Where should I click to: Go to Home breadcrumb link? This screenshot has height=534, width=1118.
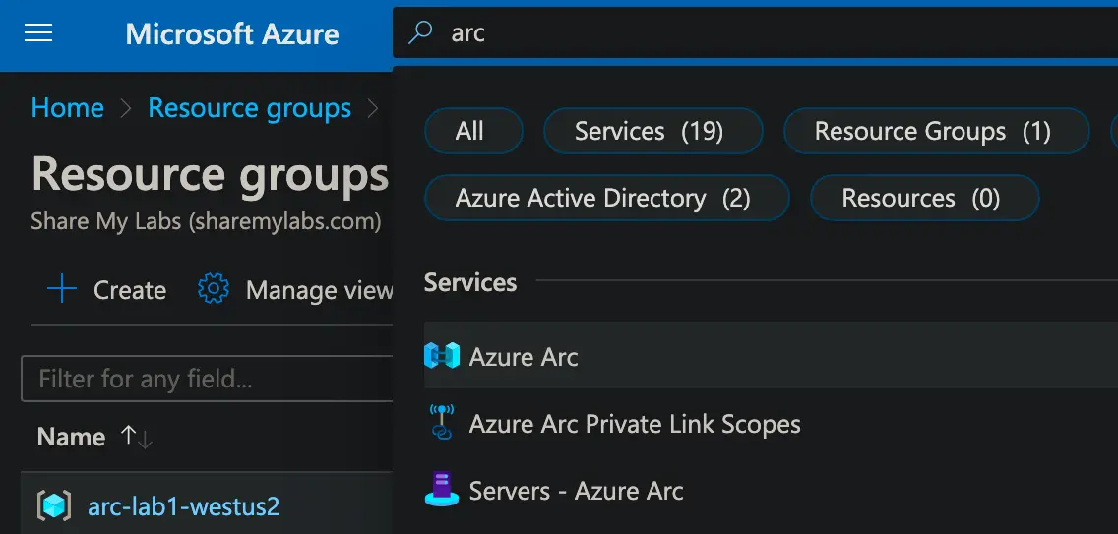67,108
